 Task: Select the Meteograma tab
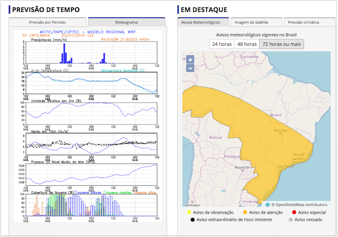pos(126,22)
